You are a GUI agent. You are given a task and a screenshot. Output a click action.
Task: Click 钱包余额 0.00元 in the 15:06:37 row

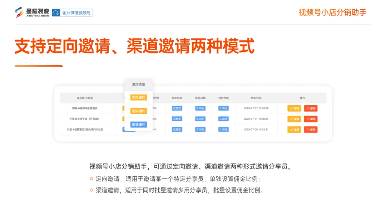[x=223, y=119]
